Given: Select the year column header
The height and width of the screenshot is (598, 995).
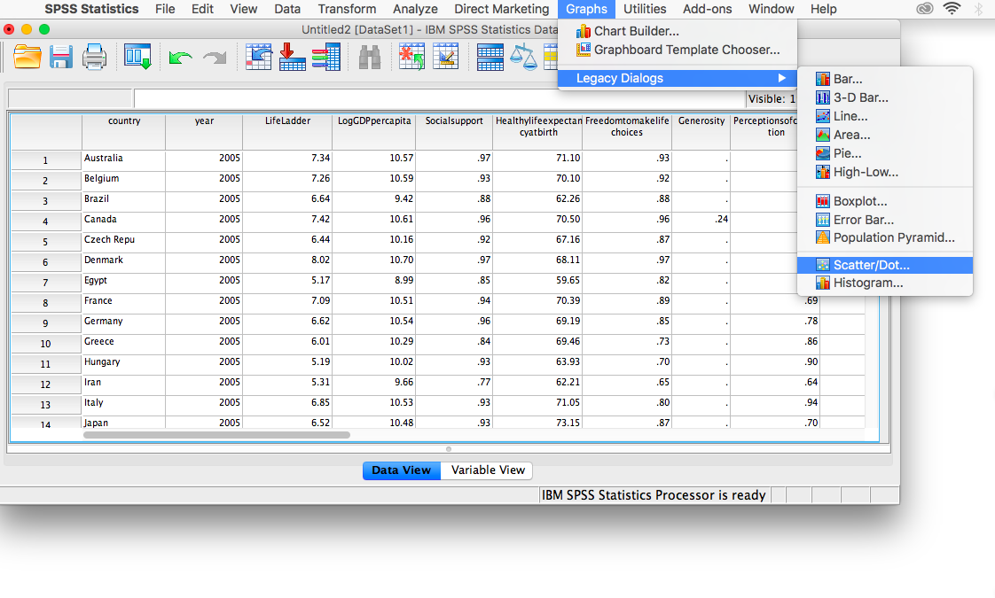Looking at the screenshot, I should pos(204,132).
